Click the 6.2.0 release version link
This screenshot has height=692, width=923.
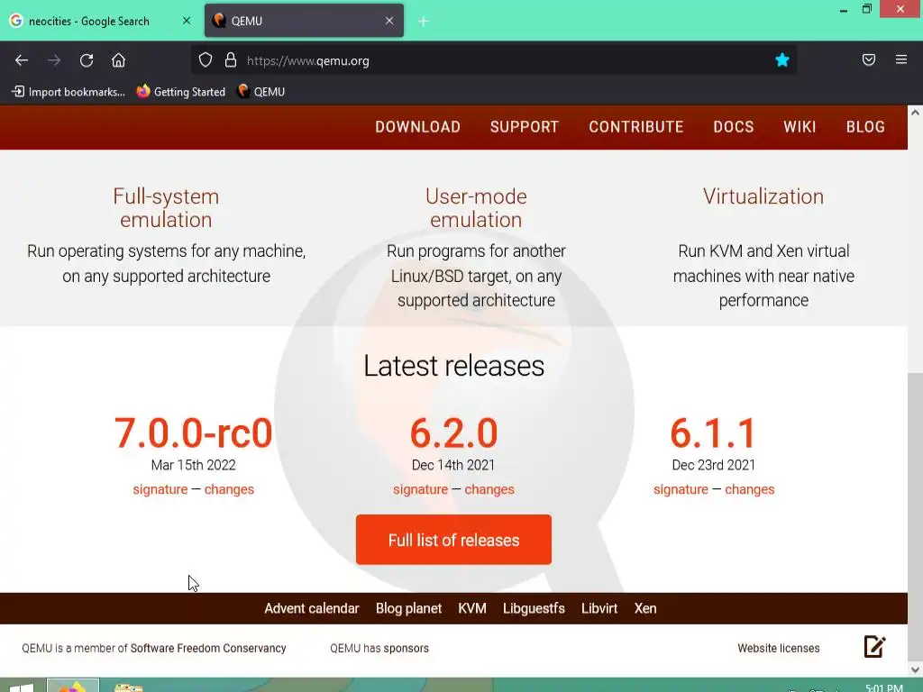tap(453, 433)
